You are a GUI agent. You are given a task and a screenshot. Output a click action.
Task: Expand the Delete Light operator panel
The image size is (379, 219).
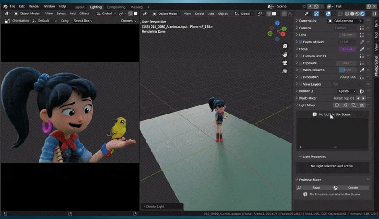tap(144, 207)
